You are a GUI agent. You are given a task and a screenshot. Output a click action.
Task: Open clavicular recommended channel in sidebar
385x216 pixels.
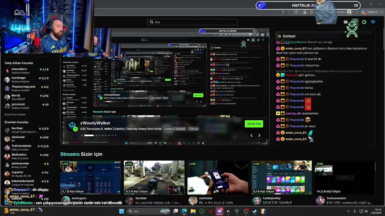point(26,139)
